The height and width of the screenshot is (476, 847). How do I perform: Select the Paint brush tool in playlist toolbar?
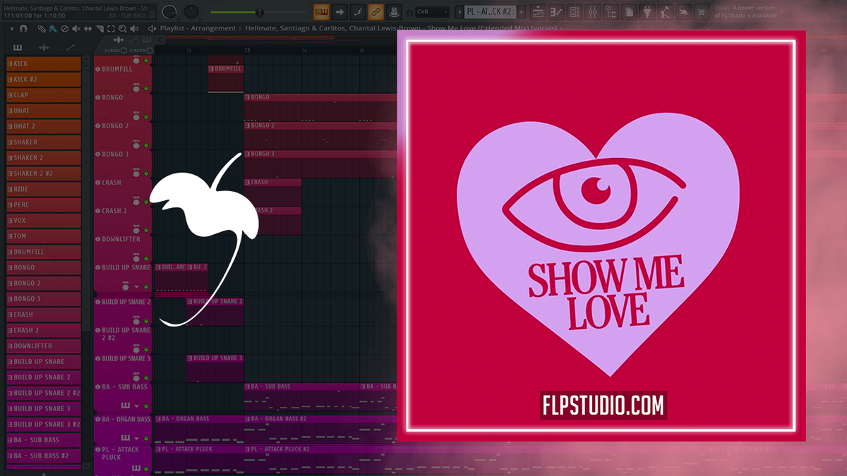point(54,28)
